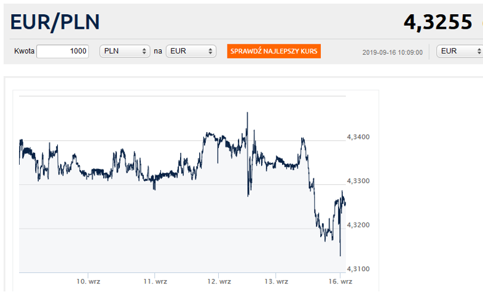The image size is (483, 295).
Task: Click the 'Kwota' label text
Action: 24,51
